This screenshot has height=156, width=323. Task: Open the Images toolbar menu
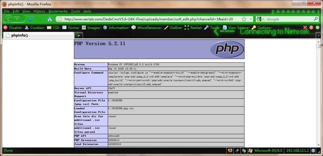click(91, 28)
